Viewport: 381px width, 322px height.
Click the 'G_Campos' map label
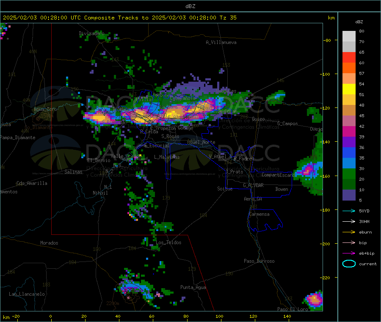[x=287, y=124]
